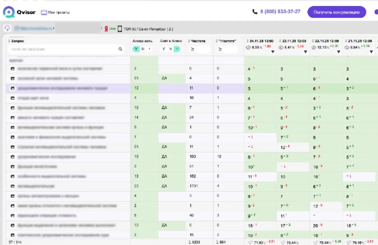
Task: Open the filter arrow under 23.11.25 12:00
Action: (x=305, y=52)
